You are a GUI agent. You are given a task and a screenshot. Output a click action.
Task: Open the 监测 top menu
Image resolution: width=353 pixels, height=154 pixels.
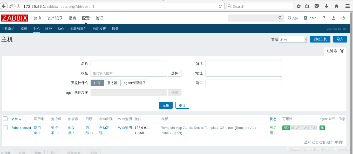38,18
